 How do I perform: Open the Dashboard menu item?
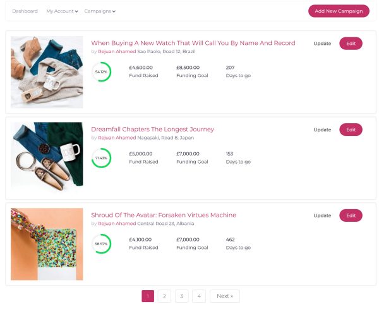click(x=25, y=11)
